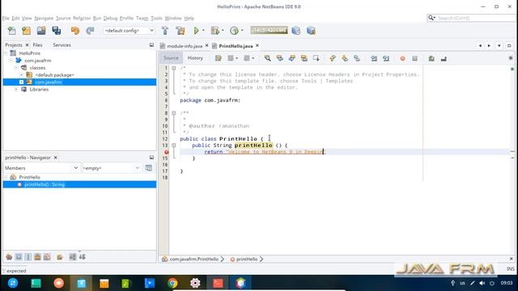518x291 pixels.
Task: Open the Profile Project dropdown arrow
Action: [x=242, y=31]
